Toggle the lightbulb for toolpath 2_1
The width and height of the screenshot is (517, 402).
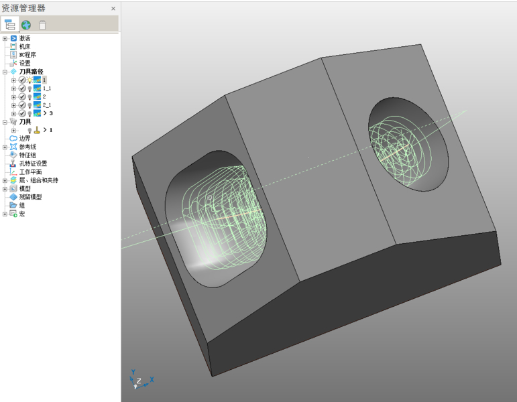click(30, 105)
